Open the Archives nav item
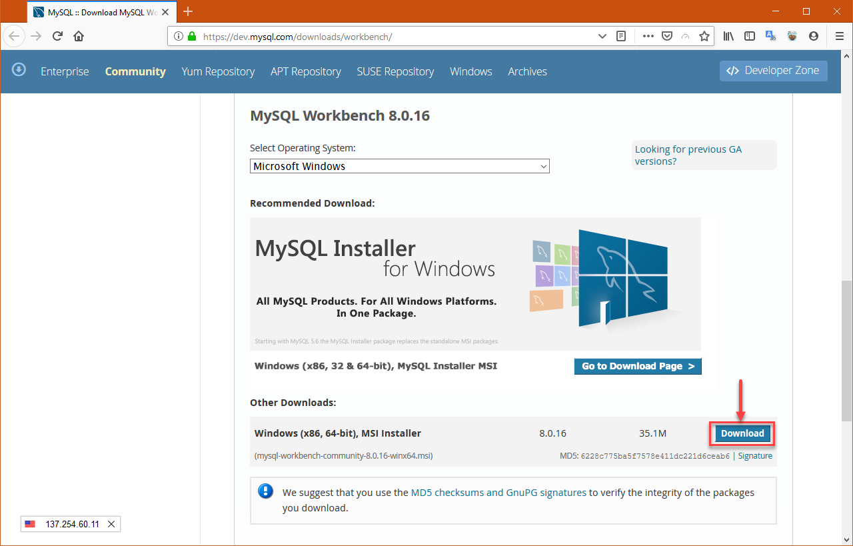Image resolution: width=853 pixels, height=546 pixels. point(528,71)
